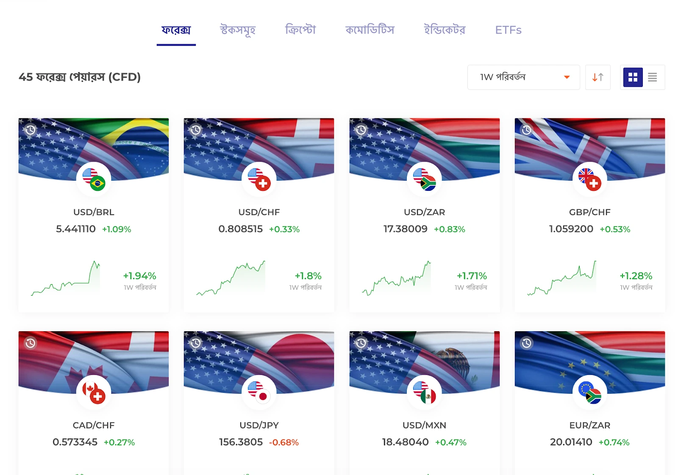
Task: Click the clock icon on USD/BRL card
Action: [x=31, y=130]
